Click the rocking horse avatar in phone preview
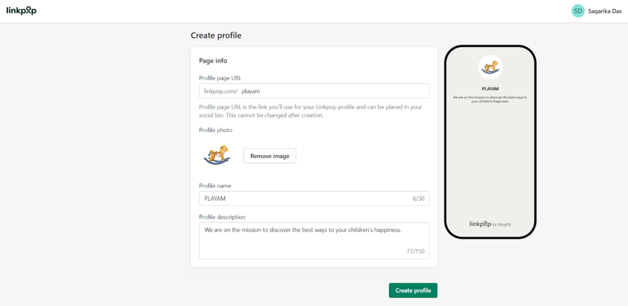The image size is (628, 306). (490, 67)
